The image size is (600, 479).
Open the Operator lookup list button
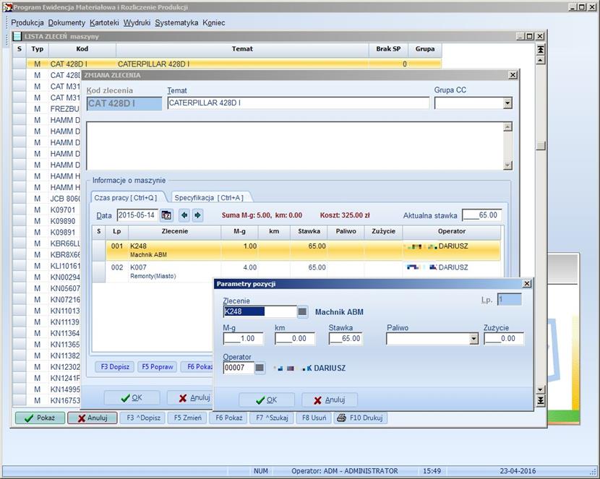point(260,368)
